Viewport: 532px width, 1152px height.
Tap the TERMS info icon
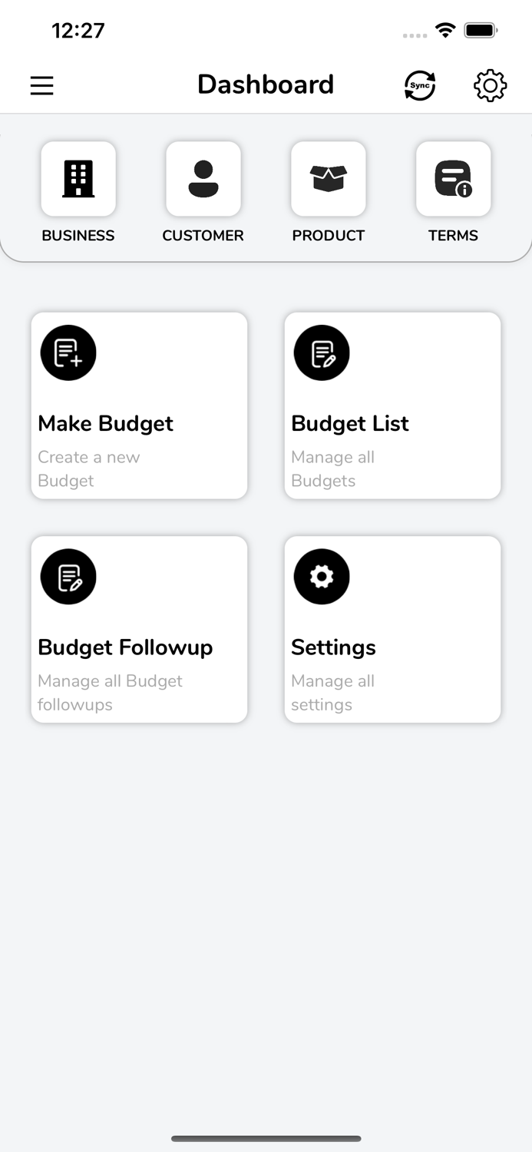point(453,178)
